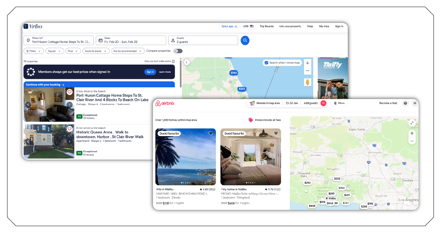441x233 pixels.
Task: Click the Become a host link
Action: point(388,103)
